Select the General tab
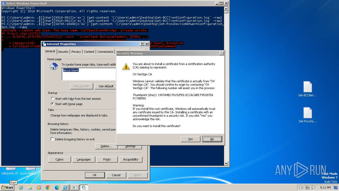339x191 pixels. (x=50, y=51)
